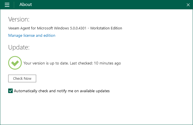Click 'Last checked: 10 minutes ago' text

(96, 63)
